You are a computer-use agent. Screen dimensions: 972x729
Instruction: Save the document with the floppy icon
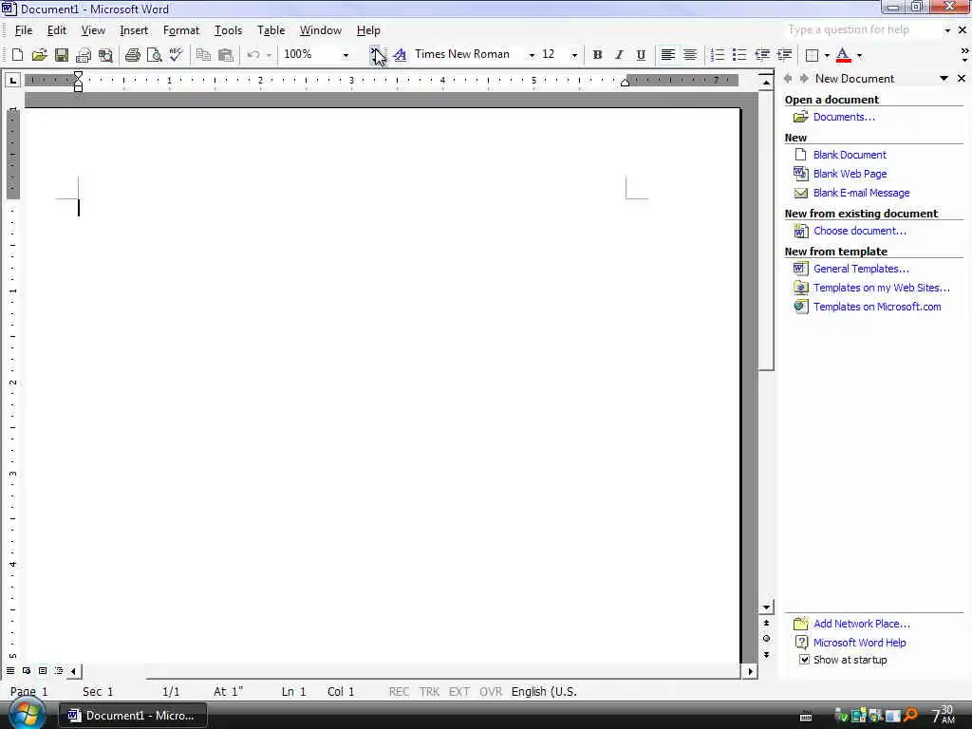pos(62,54)
